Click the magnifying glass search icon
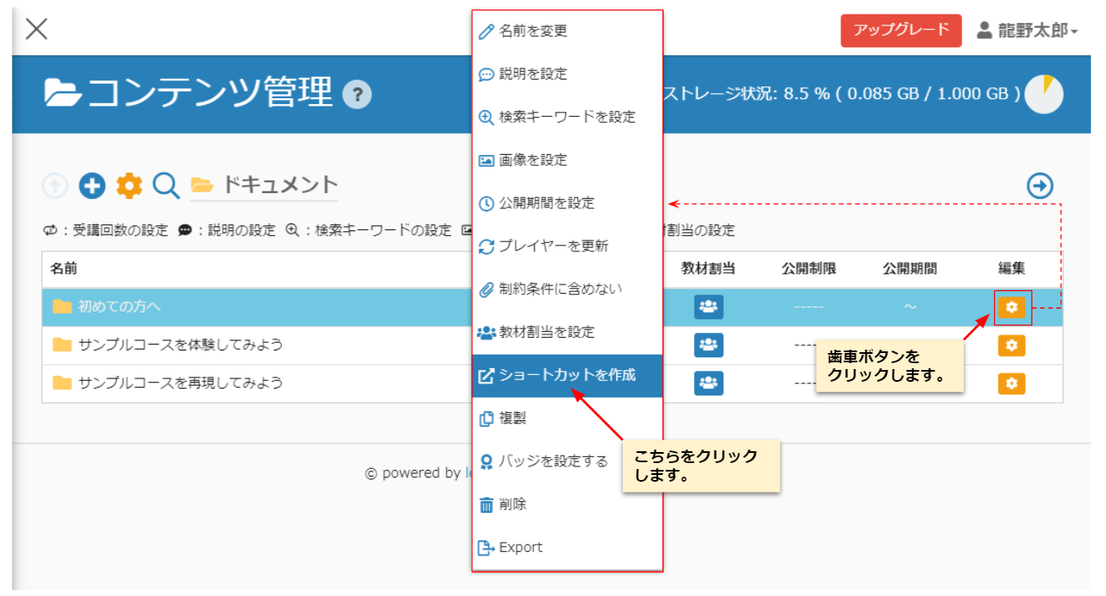 166,185
